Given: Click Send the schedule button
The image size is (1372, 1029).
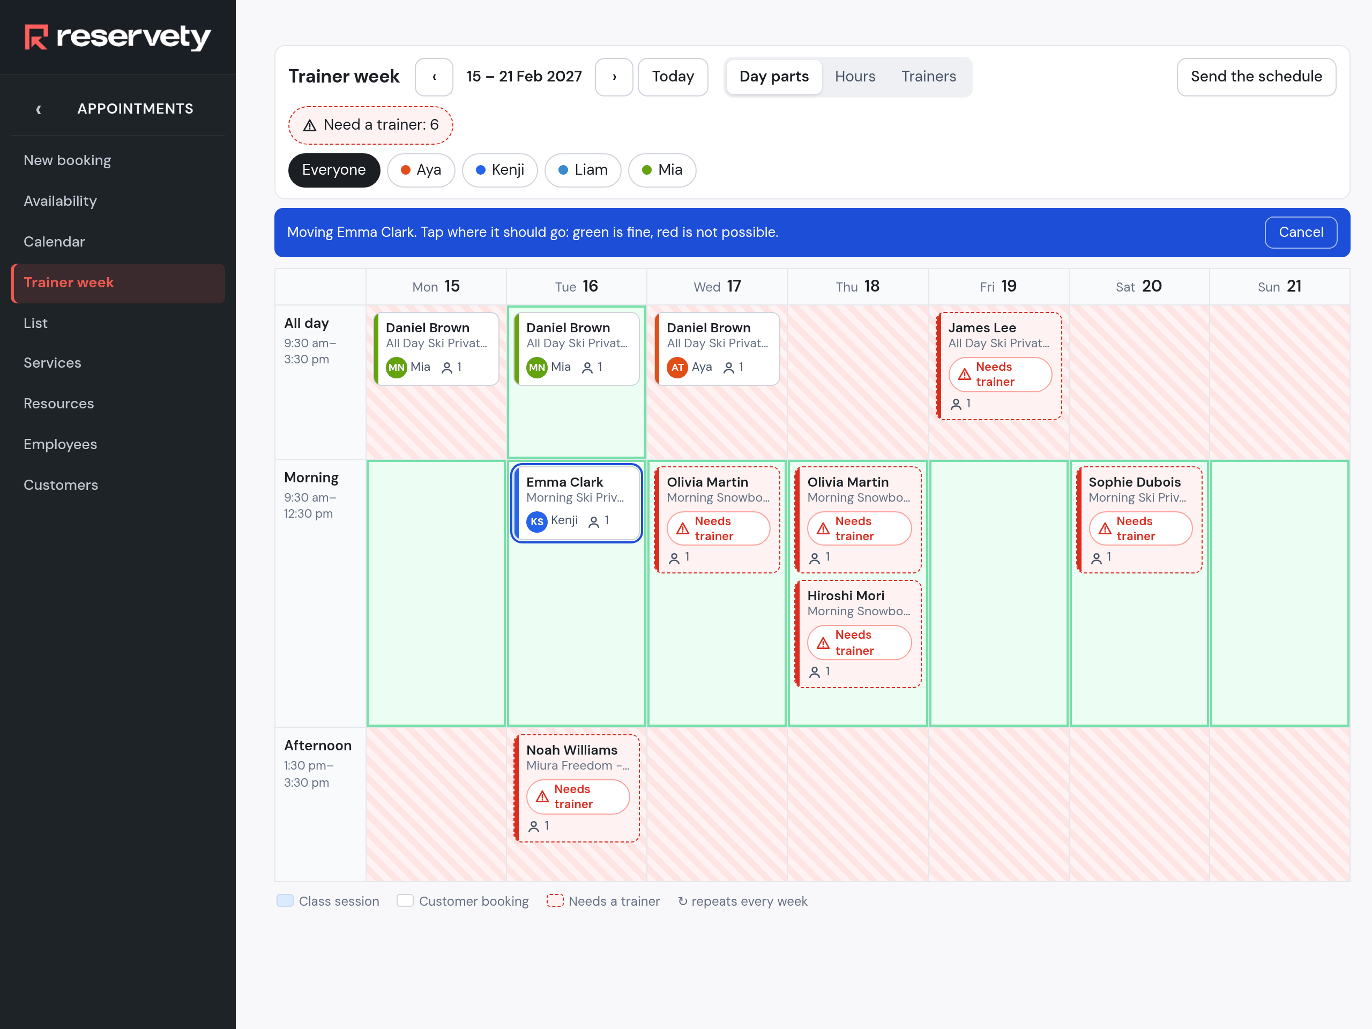Looking at the screenshot, I should (x=1256, y=77).
